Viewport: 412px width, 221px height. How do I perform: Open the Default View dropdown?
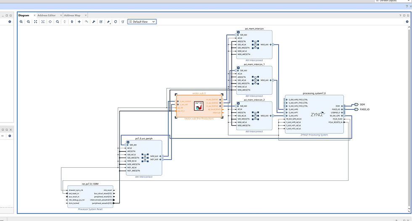pos(142,22)
